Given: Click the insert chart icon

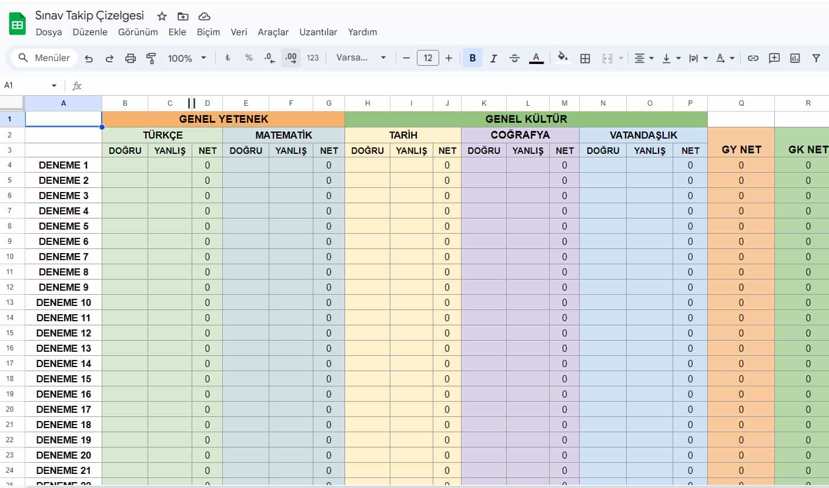Looking at the screenshot, I should pos(795,58).
